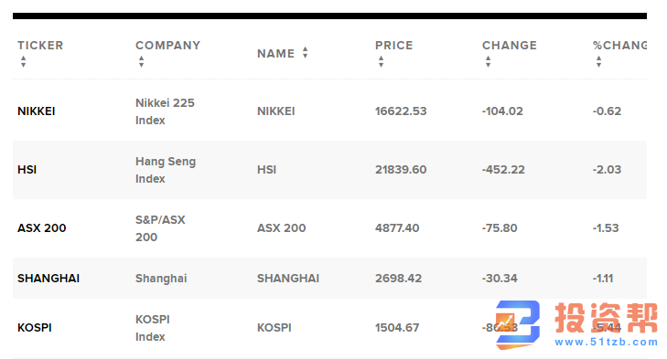The width and height of the screenshot is (667, 359).
Task: Sort table by CHANGE column arrows
Action: click(x=488, y=61)
